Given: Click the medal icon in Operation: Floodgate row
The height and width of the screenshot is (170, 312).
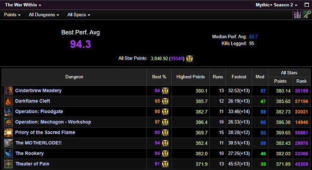Looking at the screenshot, I should [165, 112].
